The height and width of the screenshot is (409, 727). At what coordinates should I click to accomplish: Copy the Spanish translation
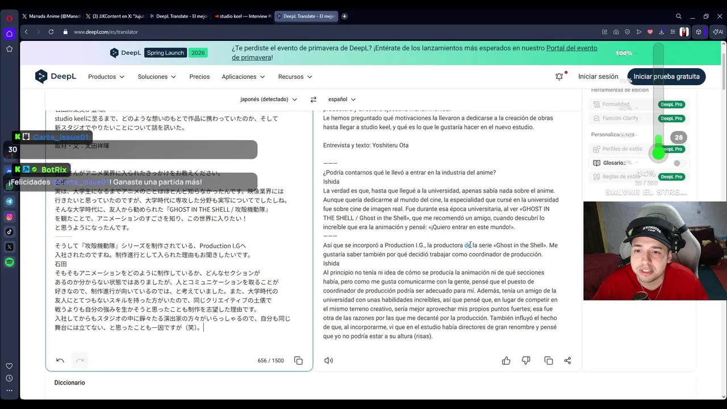pos(548,361)
